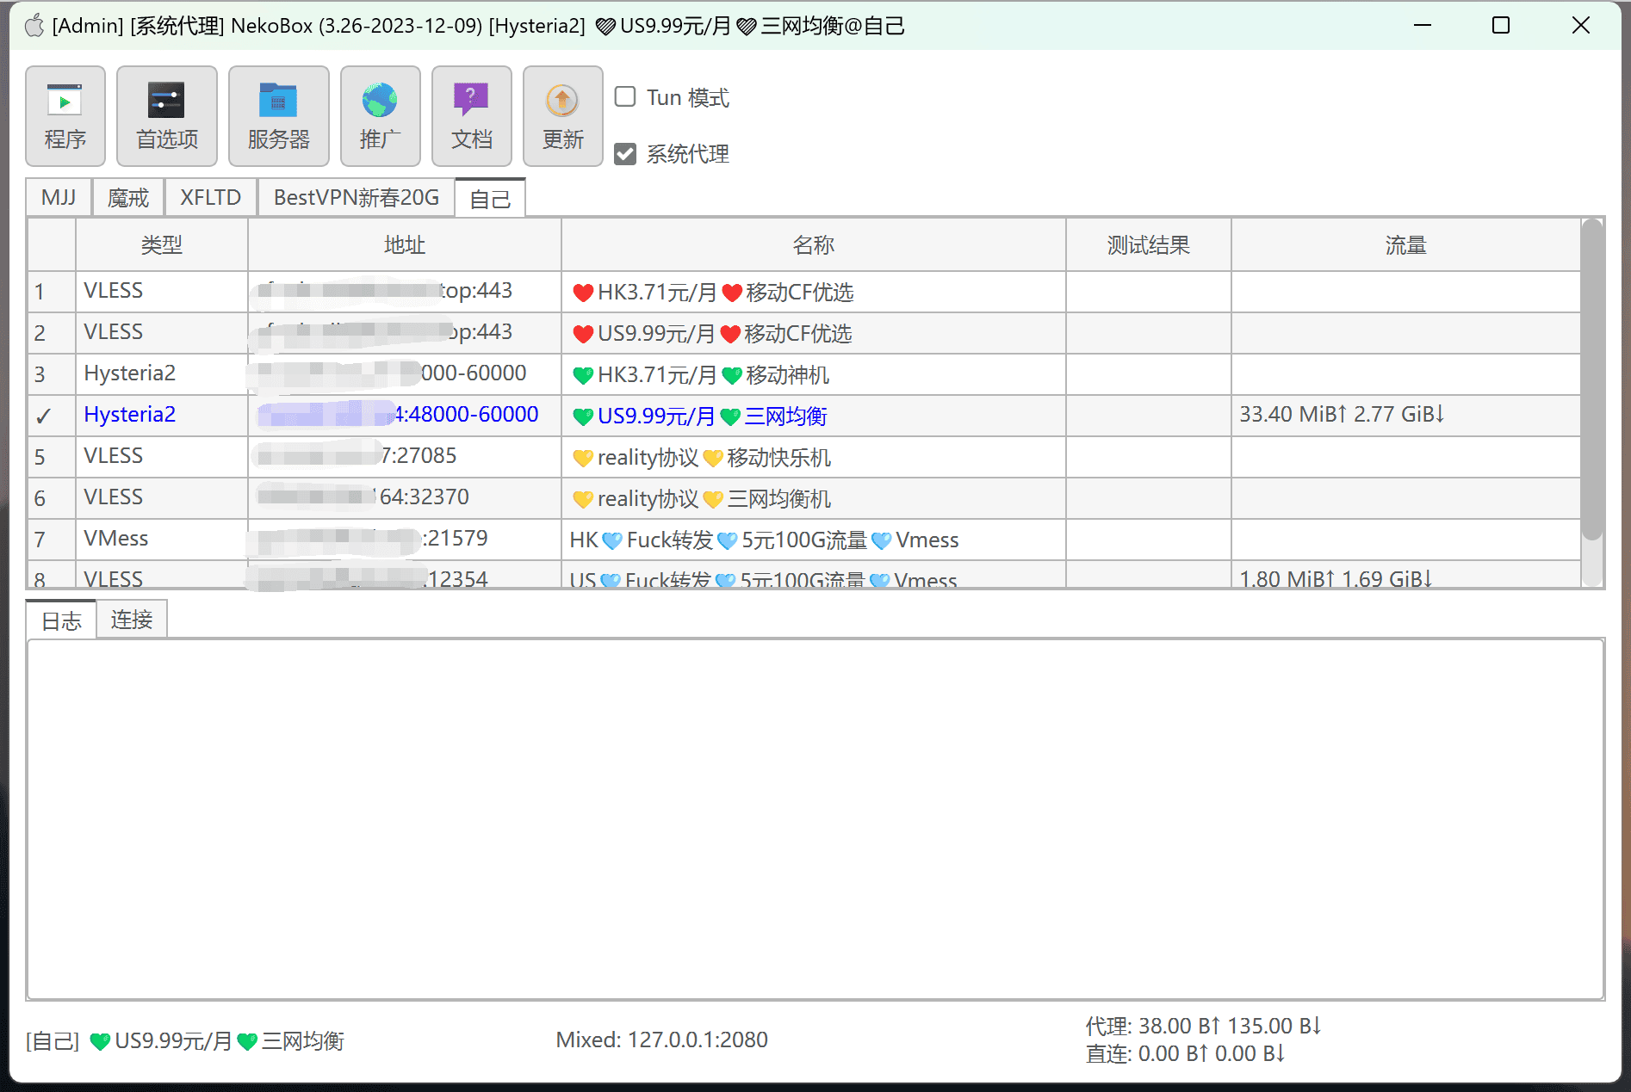Click address cell ending 64:32370
The width and height of the screenshot is (1631, 1092).
[x=405, y=498]
